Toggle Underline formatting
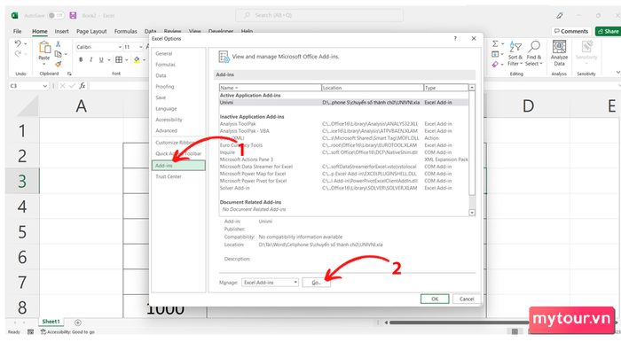This screenshot has height=342, width=621. tap(101, 59)
